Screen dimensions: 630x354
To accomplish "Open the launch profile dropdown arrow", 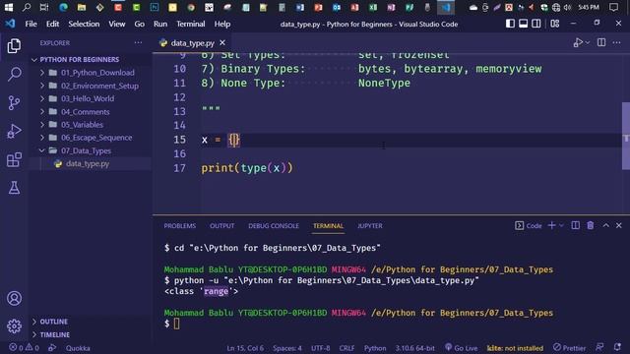I will point(561,225).
